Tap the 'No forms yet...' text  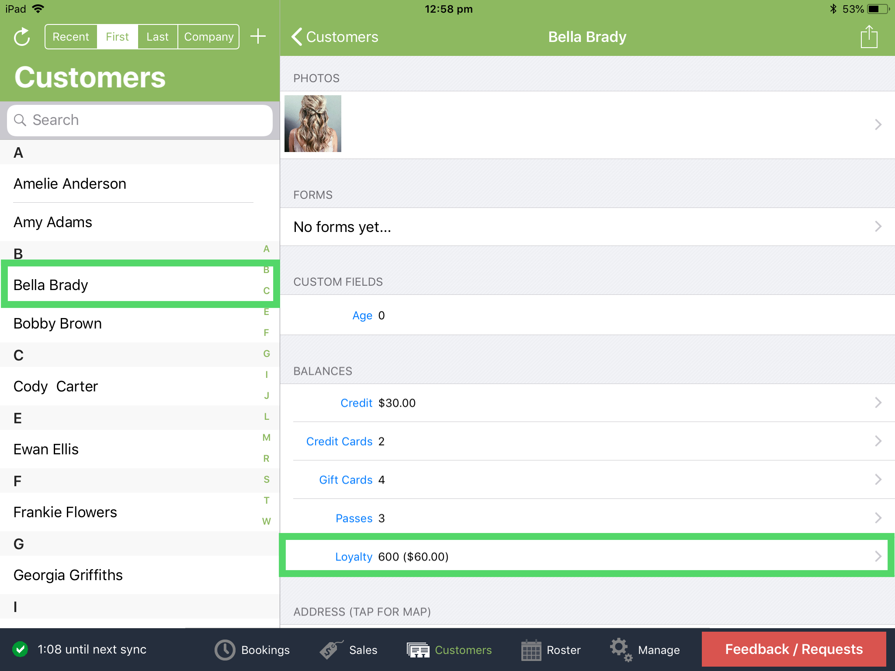(x=342, y=227)
